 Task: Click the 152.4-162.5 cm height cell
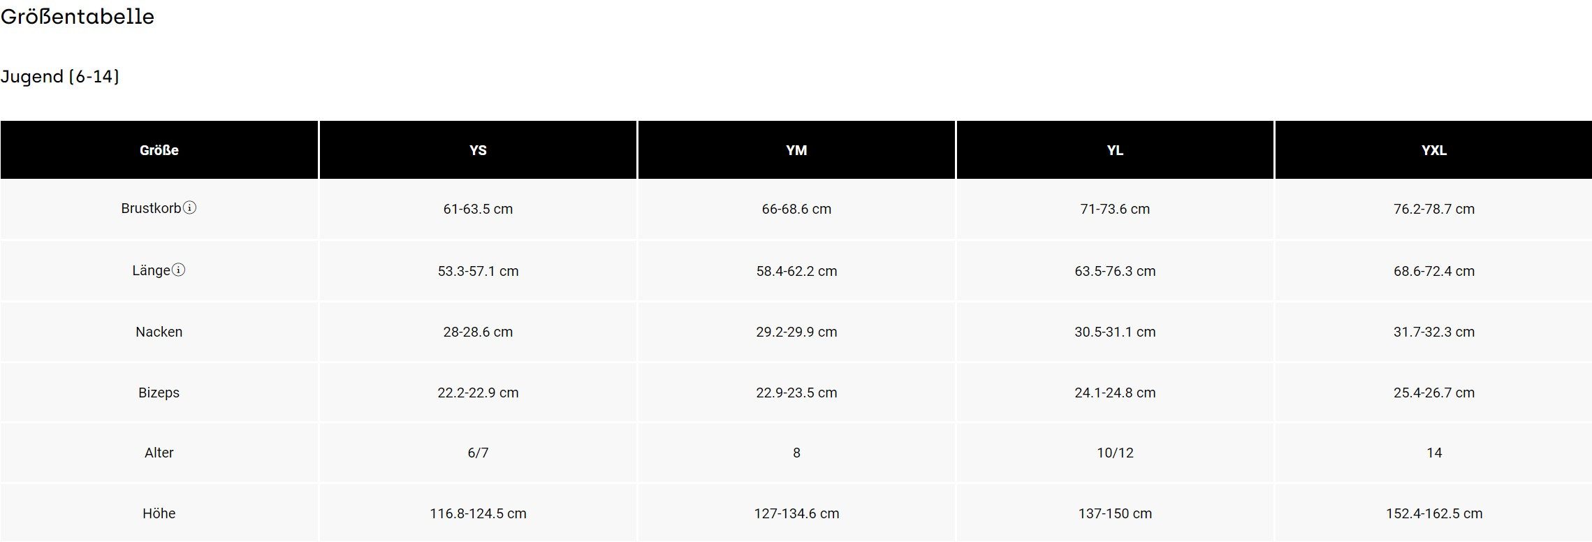[x=1433, y=513]
